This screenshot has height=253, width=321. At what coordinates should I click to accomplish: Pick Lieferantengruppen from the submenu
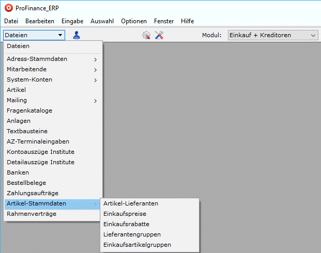coord(132,234)
